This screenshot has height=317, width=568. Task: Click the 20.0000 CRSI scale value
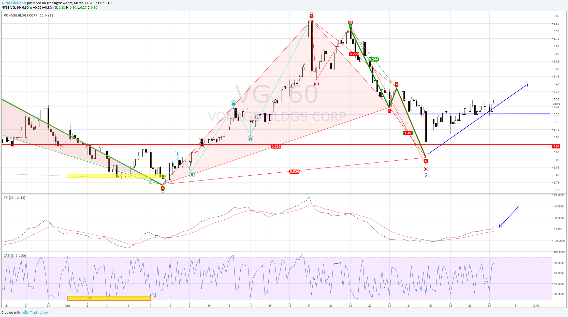click(559, 294)
